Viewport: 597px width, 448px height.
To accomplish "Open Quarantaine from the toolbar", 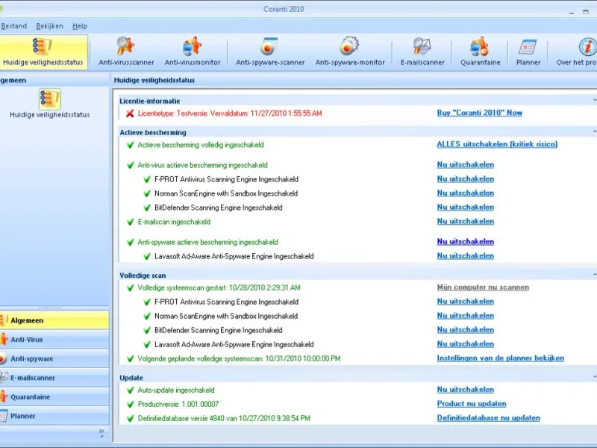I will pyautogui.click(x=480, y=52).
